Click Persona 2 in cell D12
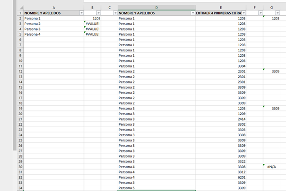Image resolution: width=286 pixels, height=191 pixels. click(x=156, y=71)
